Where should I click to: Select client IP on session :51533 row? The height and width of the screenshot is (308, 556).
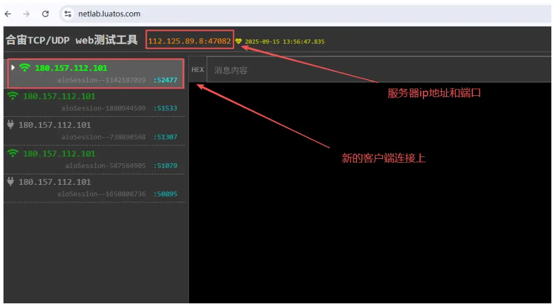click(x=59, y=96)
